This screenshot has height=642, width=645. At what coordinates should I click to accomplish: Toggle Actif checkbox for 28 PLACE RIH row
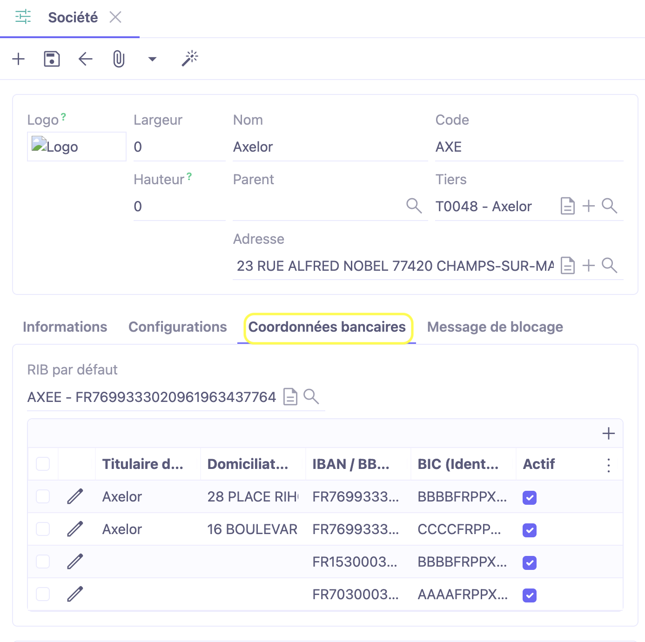(530, 498)
